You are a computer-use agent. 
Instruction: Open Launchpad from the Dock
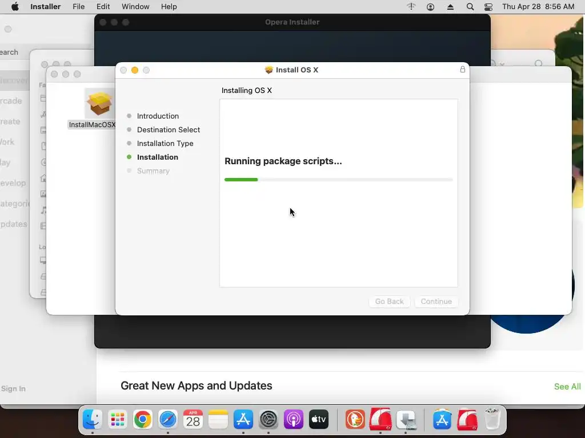118,419
